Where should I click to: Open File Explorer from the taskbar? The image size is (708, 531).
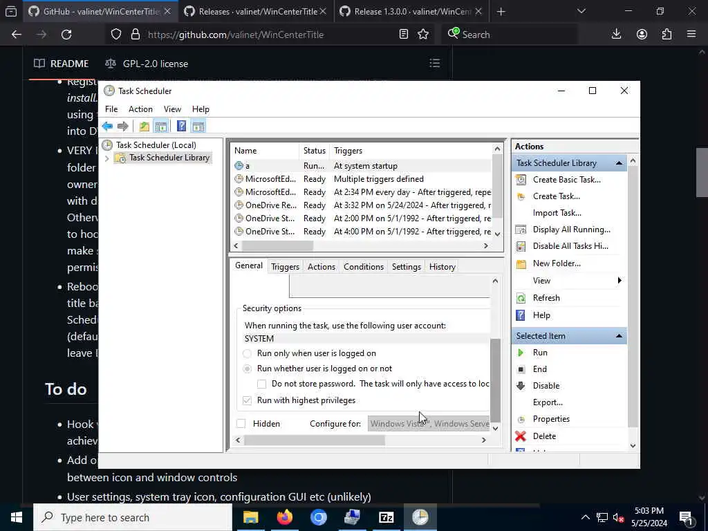pos(250,517)
